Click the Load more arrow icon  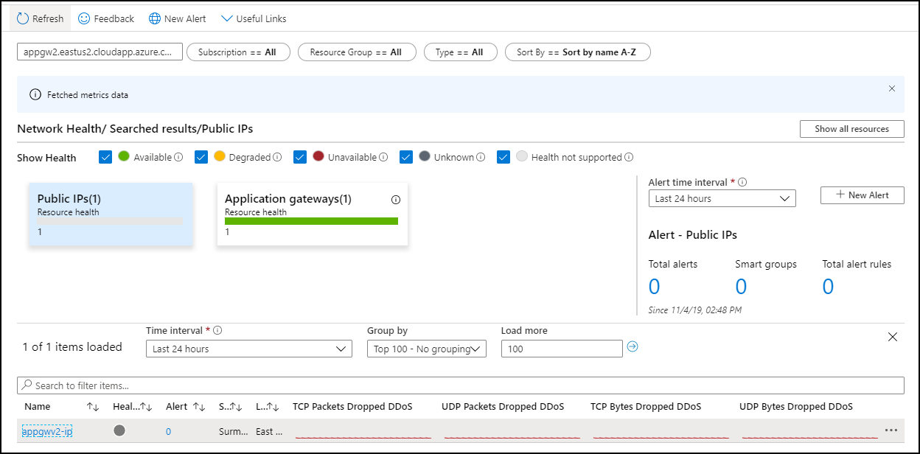(632, 346)
